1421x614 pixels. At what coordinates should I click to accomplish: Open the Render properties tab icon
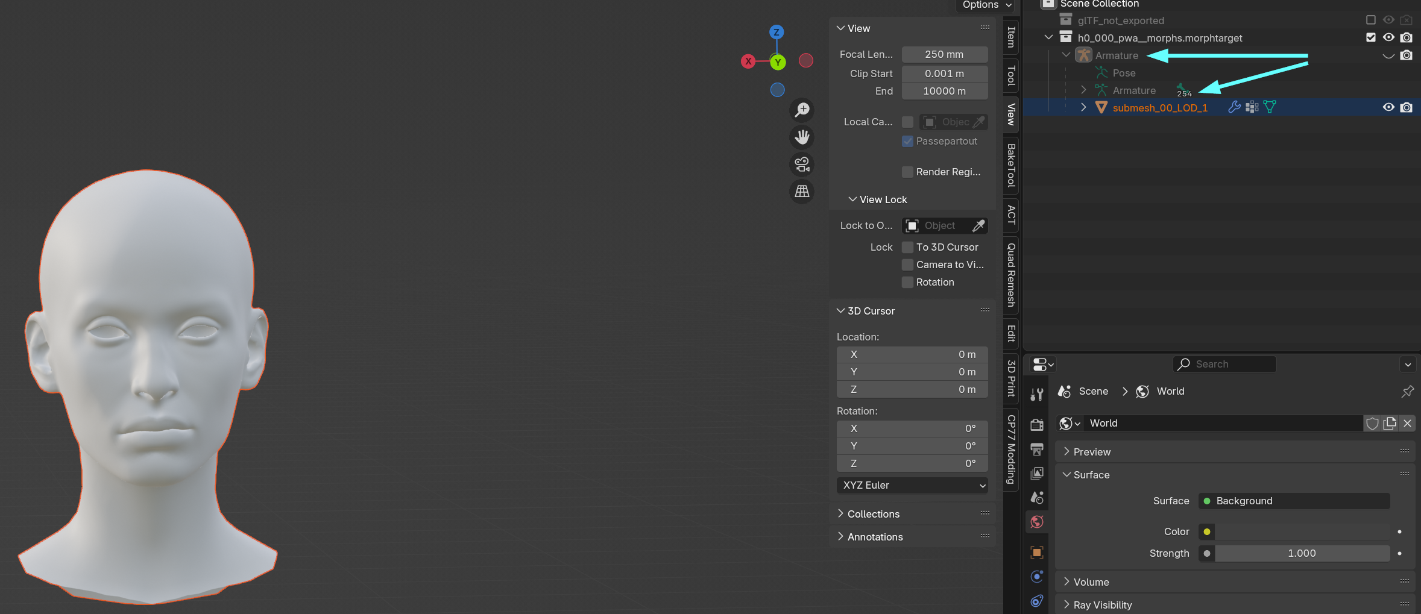(x=1037, y=425)
